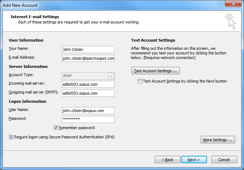
Task: Proceed by clicking Next
Action: pyautogui.click(x=194, y=160)
